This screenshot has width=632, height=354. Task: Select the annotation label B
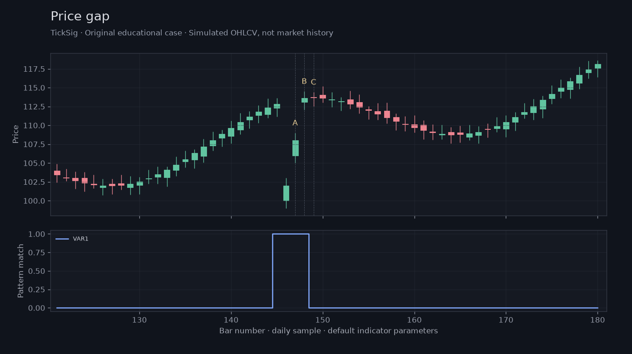pos(304,82)
